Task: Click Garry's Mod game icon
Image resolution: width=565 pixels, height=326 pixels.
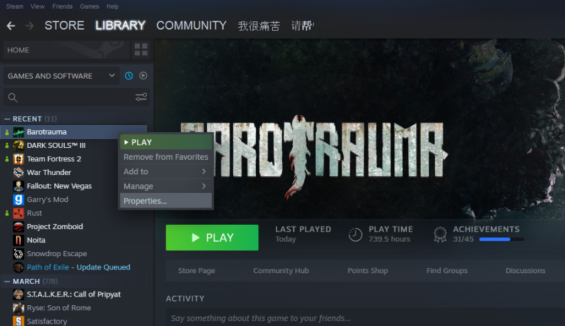Action: (x=18, y=200)
